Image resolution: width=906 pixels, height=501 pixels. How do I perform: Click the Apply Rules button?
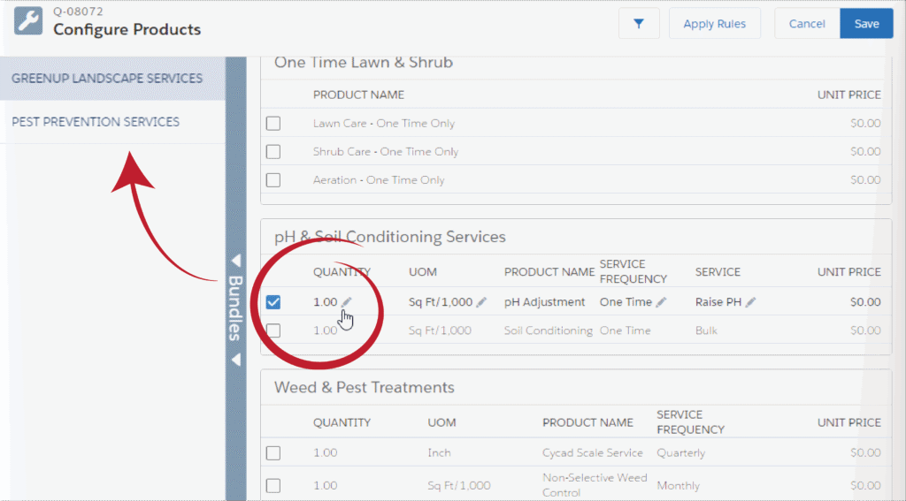click(714, 24)
